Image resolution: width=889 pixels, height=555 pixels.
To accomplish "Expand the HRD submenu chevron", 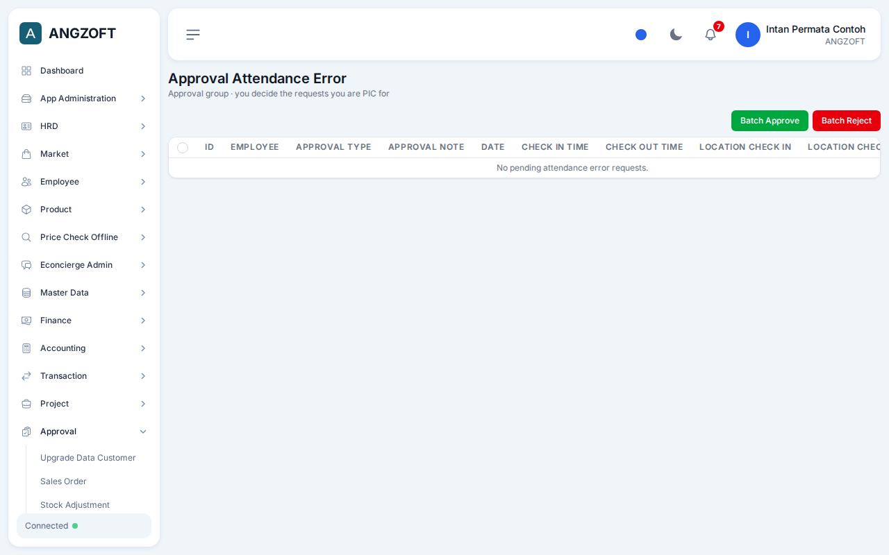I will click(x=143, y=126).
